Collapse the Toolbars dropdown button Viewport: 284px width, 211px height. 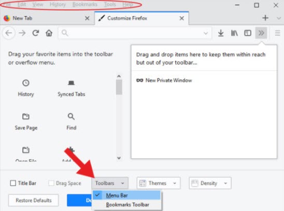[x=110, y=183]
